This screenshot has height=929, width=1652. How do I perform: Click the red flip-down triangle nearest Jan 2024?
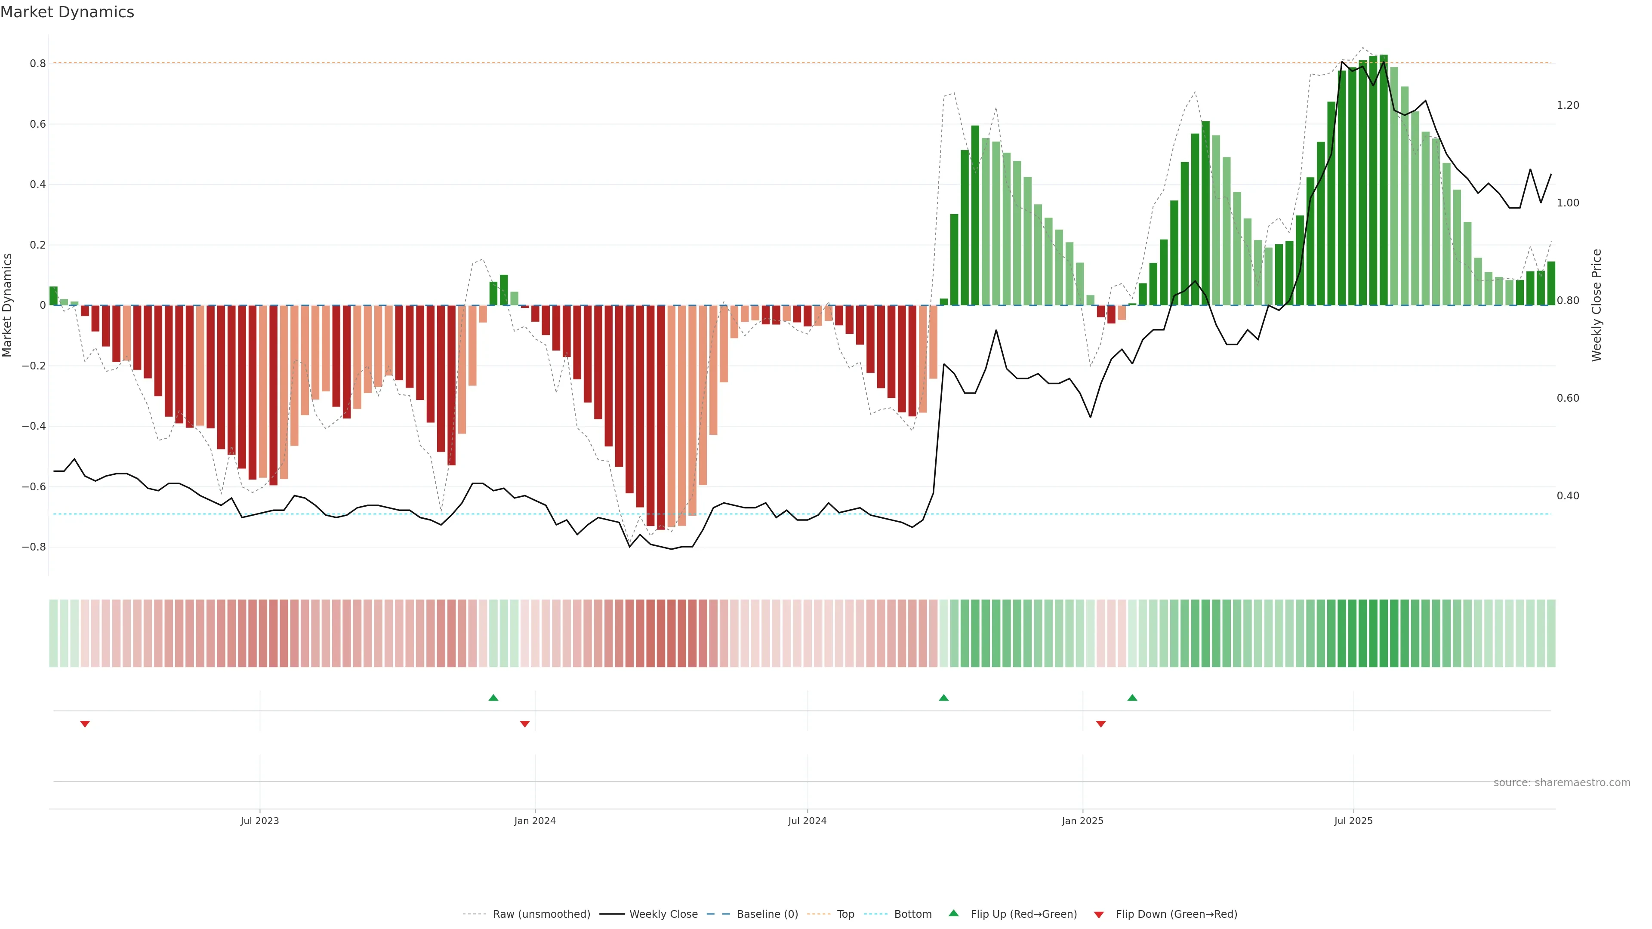point(524,724)
